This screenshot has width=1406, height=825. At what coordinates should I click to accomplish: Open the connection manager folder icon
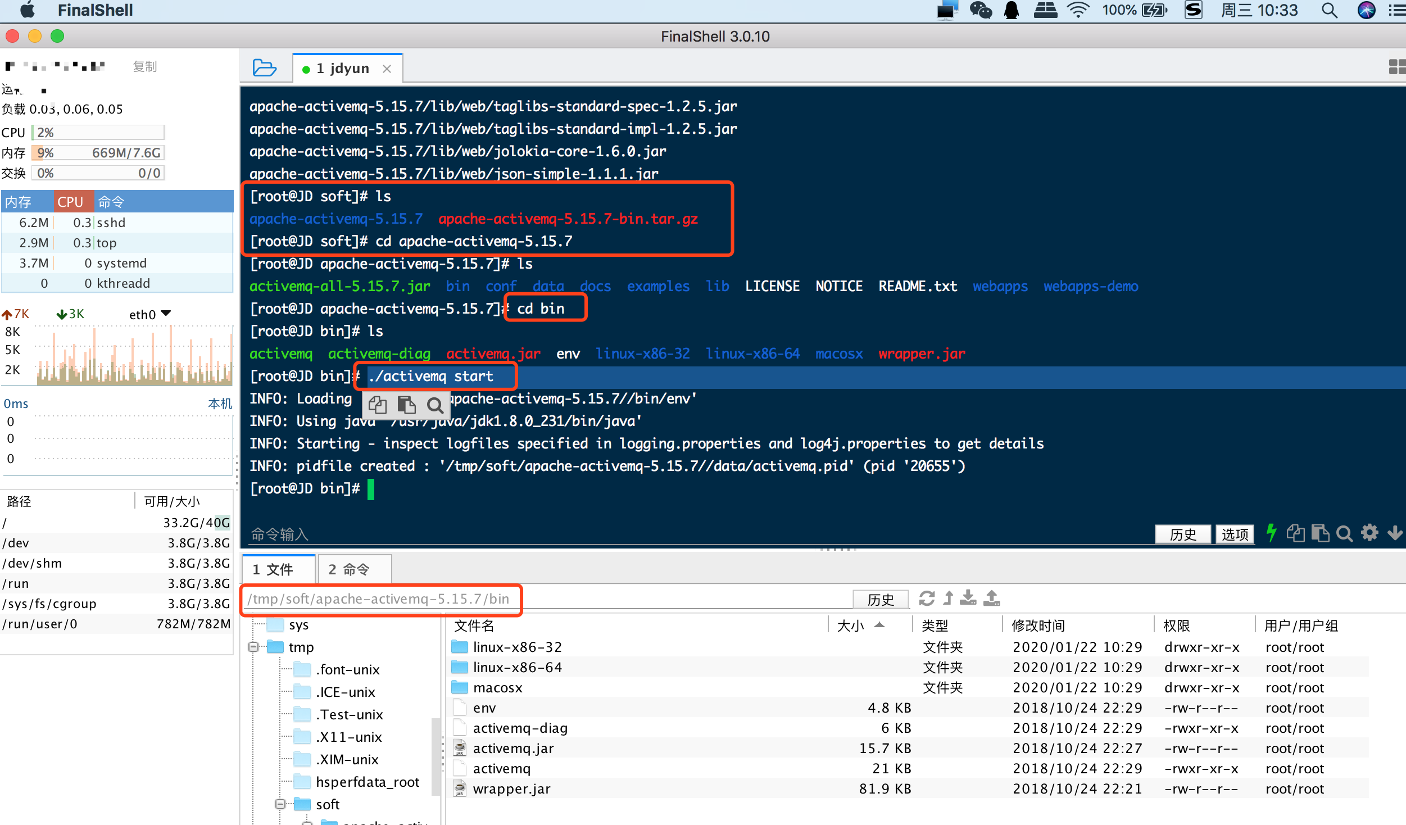(264, 68)
